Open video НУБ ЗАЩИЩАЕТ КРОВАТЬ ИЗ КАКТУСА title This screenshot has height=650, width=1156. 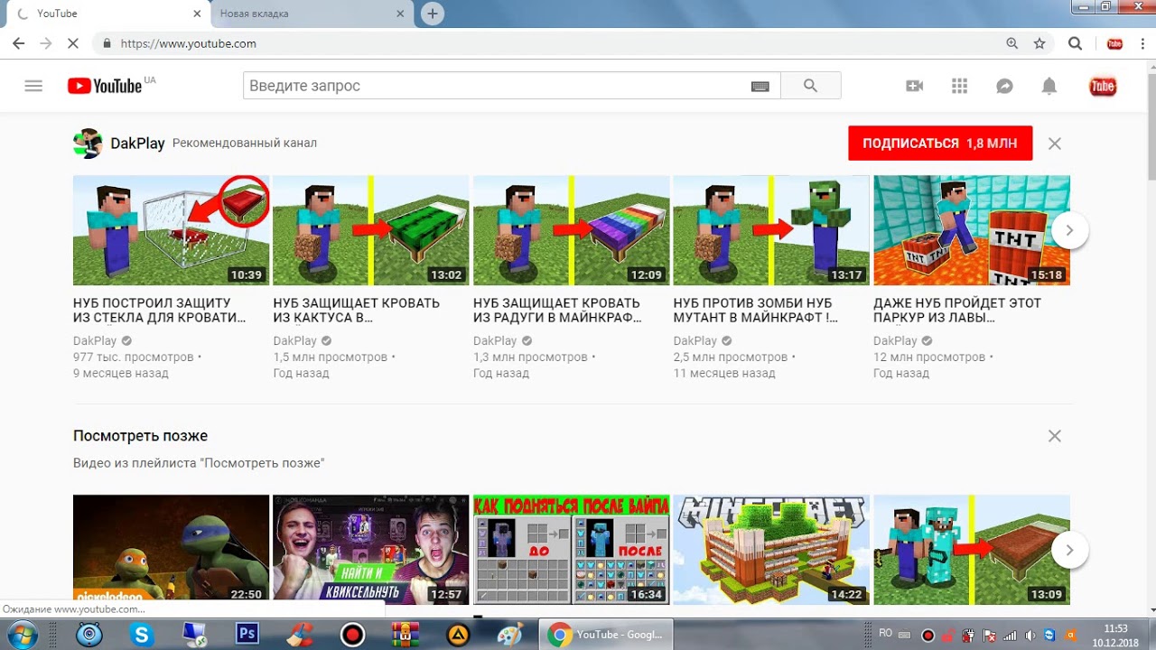click(357, 311)
